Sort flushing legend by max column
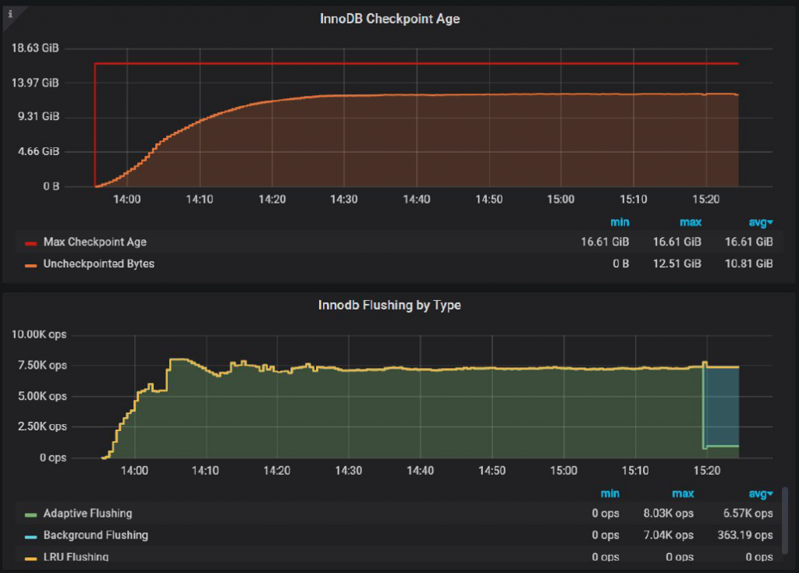799x573 pixels. (x=683, y=493)
